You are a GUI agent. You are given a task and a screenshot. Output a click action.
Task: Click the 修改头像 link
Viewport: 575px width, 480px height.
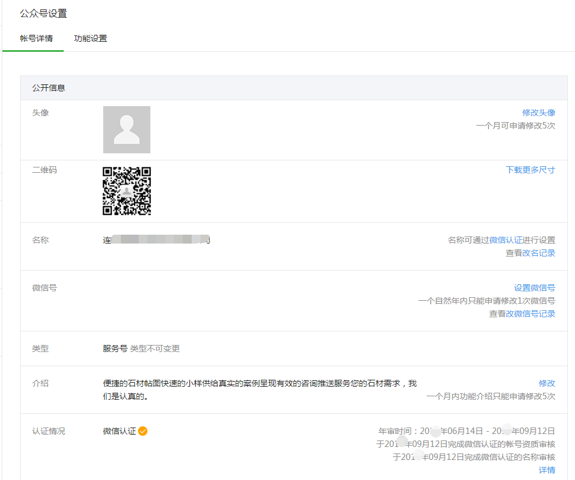[x=538, y=113]
